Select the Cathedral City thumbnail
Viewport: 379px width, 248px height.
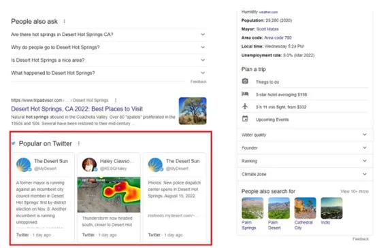tap(306, 208)
